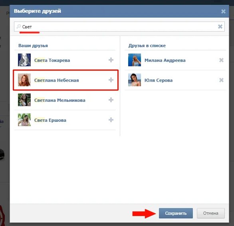Open Светлана Мельникова avatar thumbnail
This screenshot has height=226, width=234.
coord(24,100)
